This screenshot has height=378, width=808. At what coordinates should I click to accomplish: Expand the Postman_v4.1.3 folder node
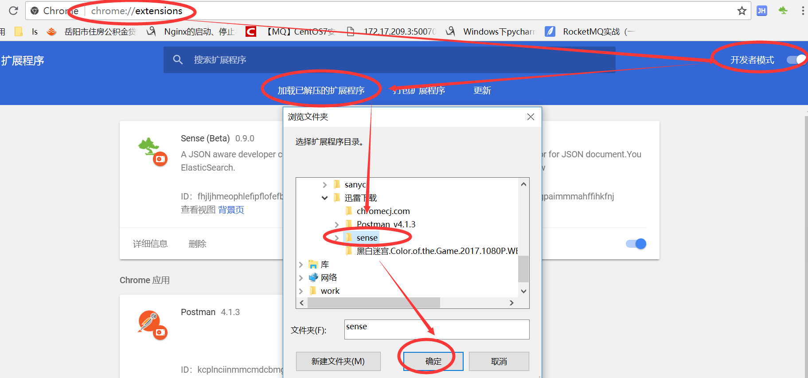pyautogui.click(x=336, y=225)
